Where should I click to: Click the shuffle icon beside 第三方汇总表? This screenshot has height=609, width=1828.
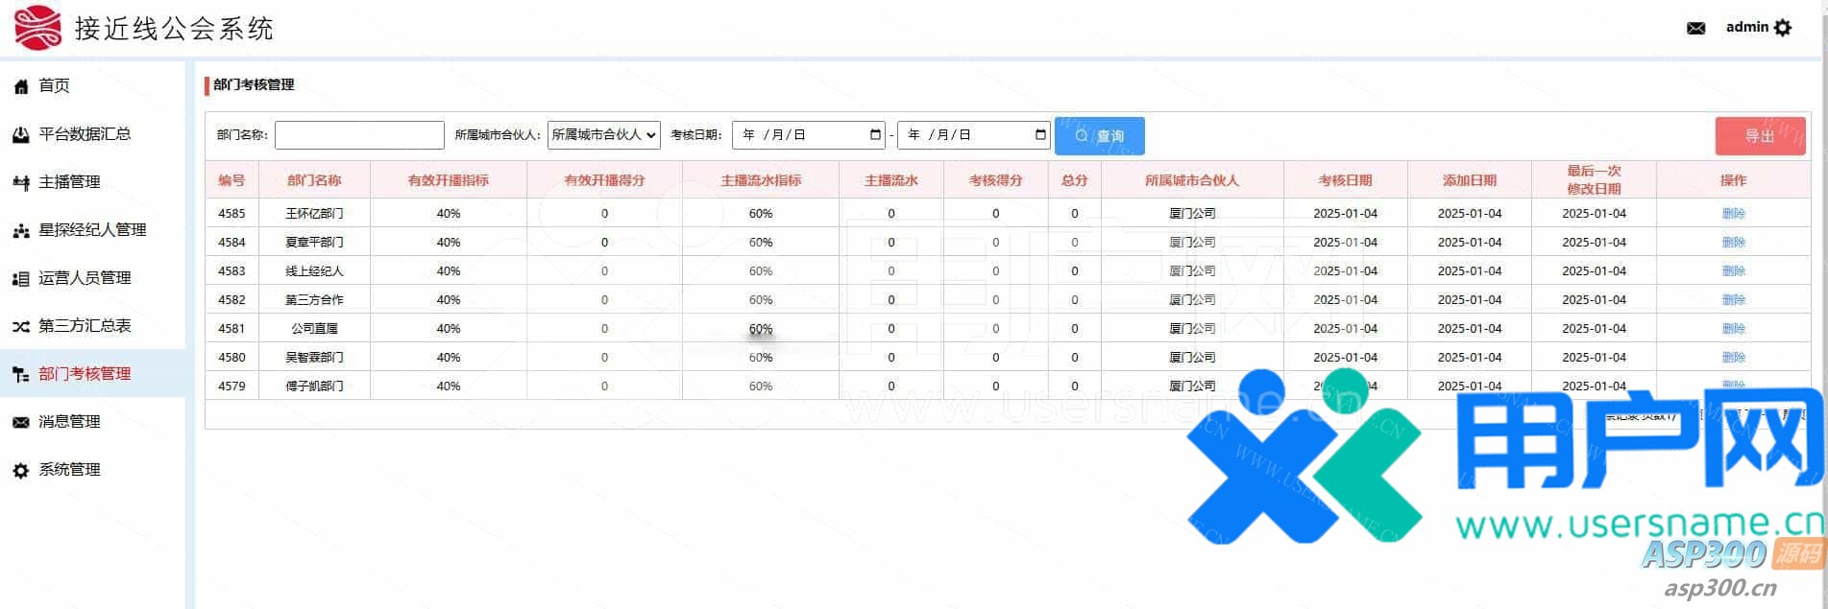pyautogui.click(x=20, y=327)
